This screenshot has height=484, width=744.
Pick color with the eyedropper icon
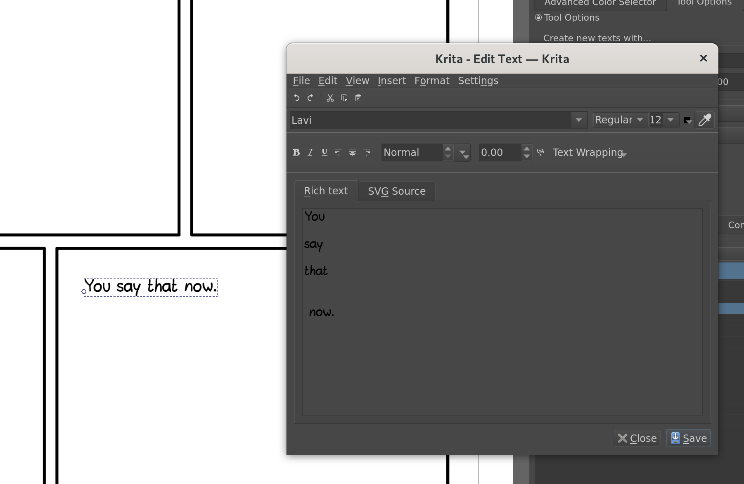(704, 120)
